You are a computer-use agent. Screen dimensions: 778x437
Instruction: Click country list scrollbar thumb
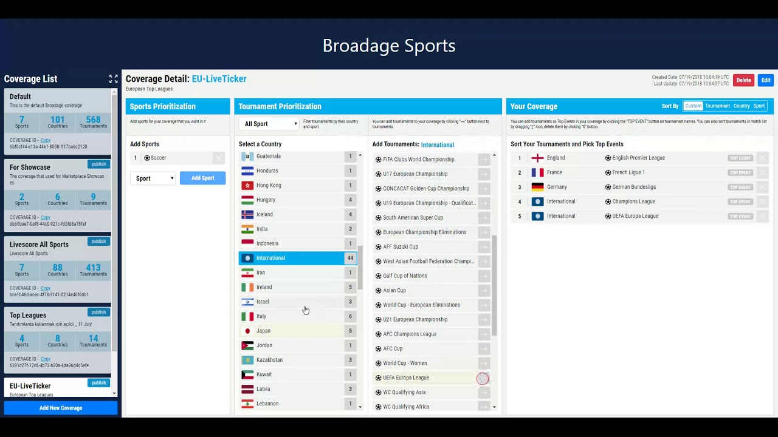tap(360, 267)
